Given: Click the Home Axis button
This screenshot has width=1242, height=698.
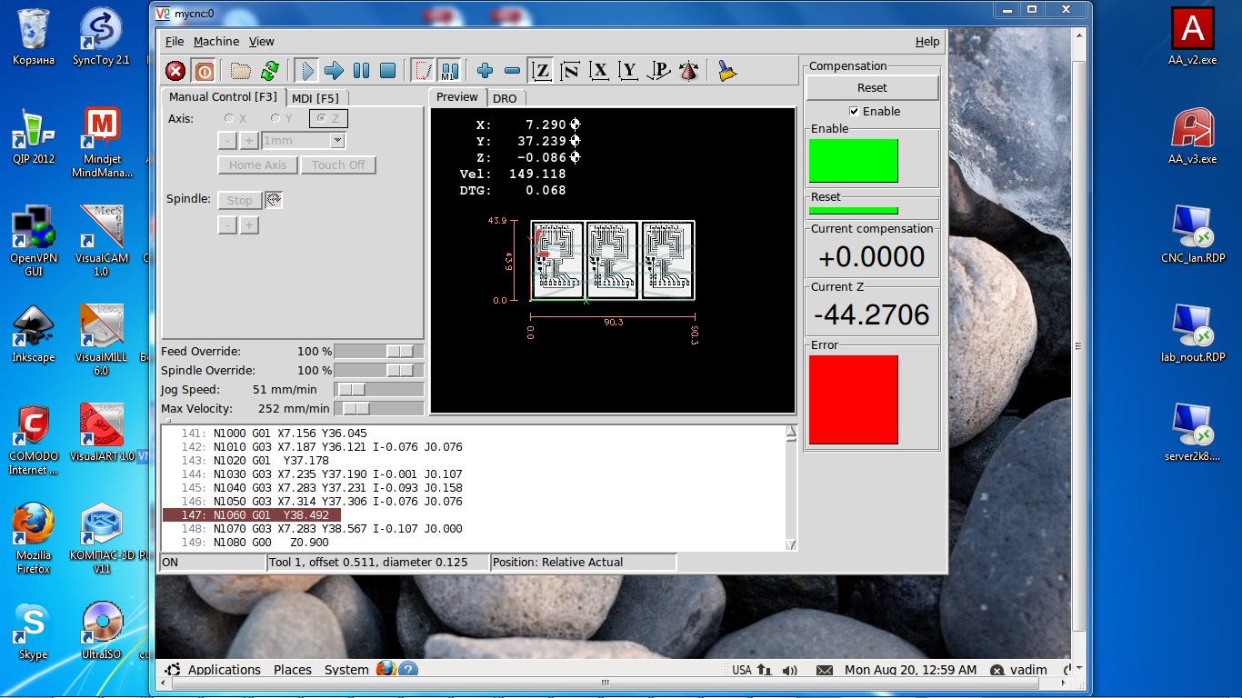Looking at the screenshot, I should (257, 165).
